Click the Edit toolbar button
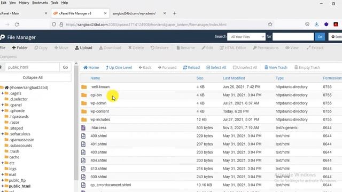342x192 pixels. [207, 47]
